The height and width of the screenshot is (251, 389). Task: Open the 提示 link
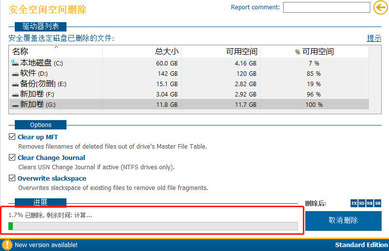[374, 38]
